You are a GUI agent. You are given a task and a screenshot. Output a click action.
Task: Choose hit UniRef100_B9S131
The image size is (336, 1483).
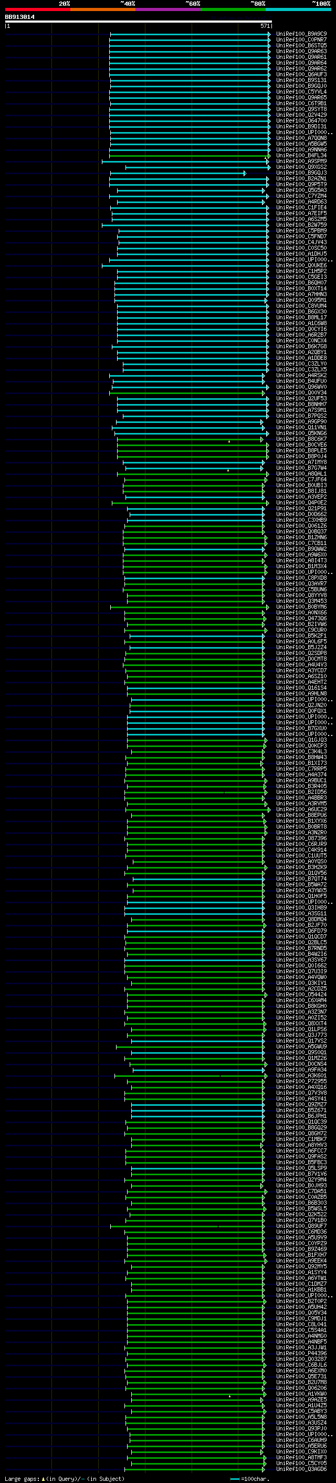[x=301, y=80]
